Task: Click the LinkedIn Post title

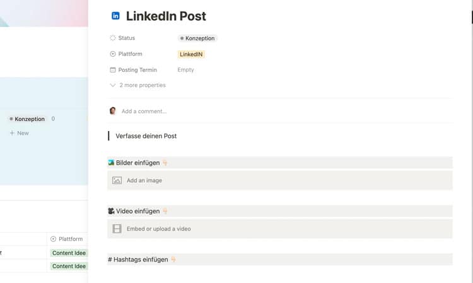Action: [166, 16]
